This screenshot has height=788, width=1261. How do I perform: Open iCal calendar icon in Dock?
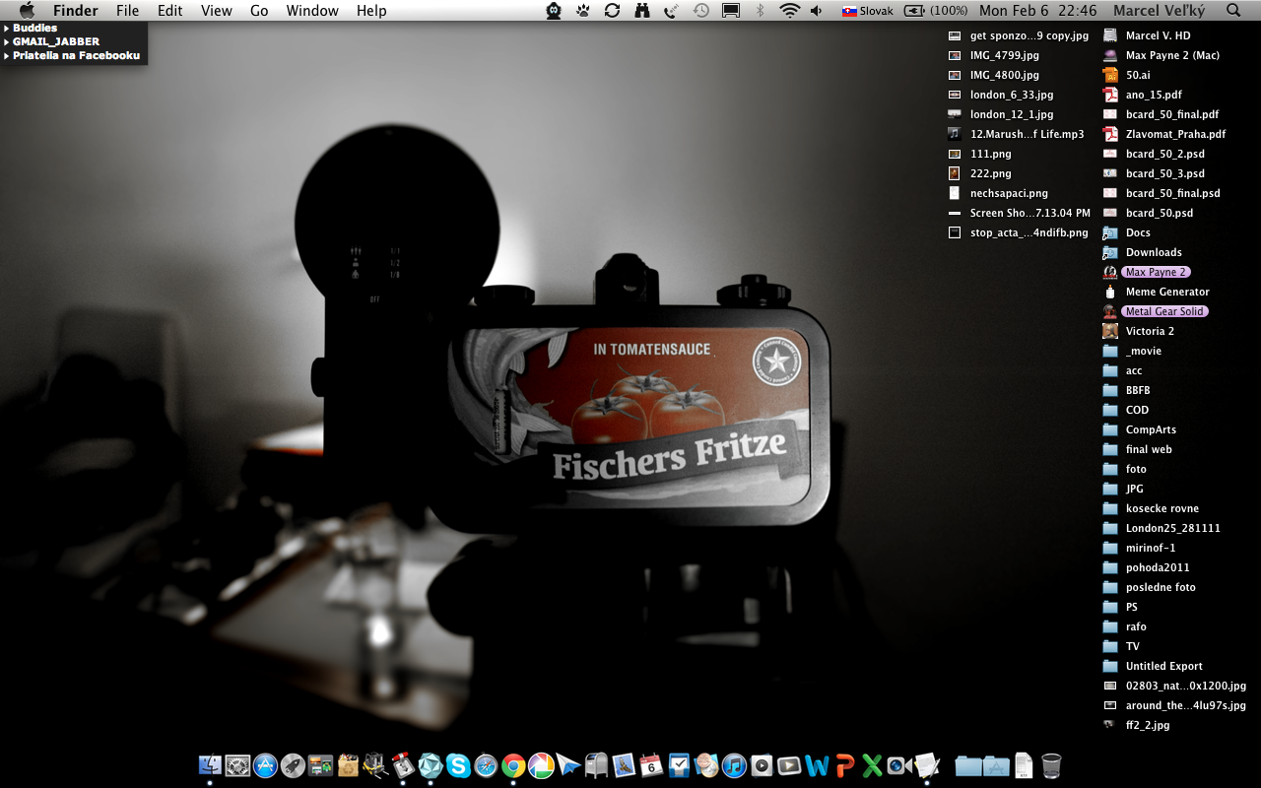tap(651, 765)
